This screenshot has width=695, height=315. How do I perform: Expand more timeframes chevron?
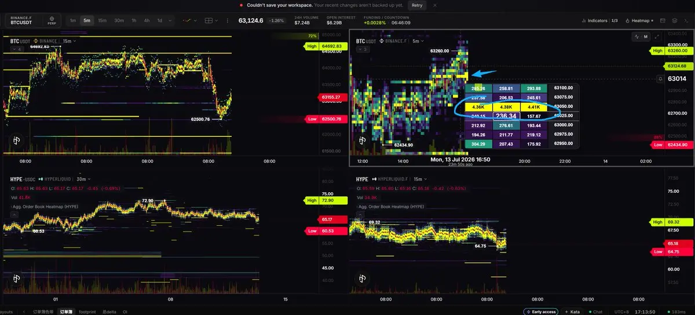tap(170, 20)
